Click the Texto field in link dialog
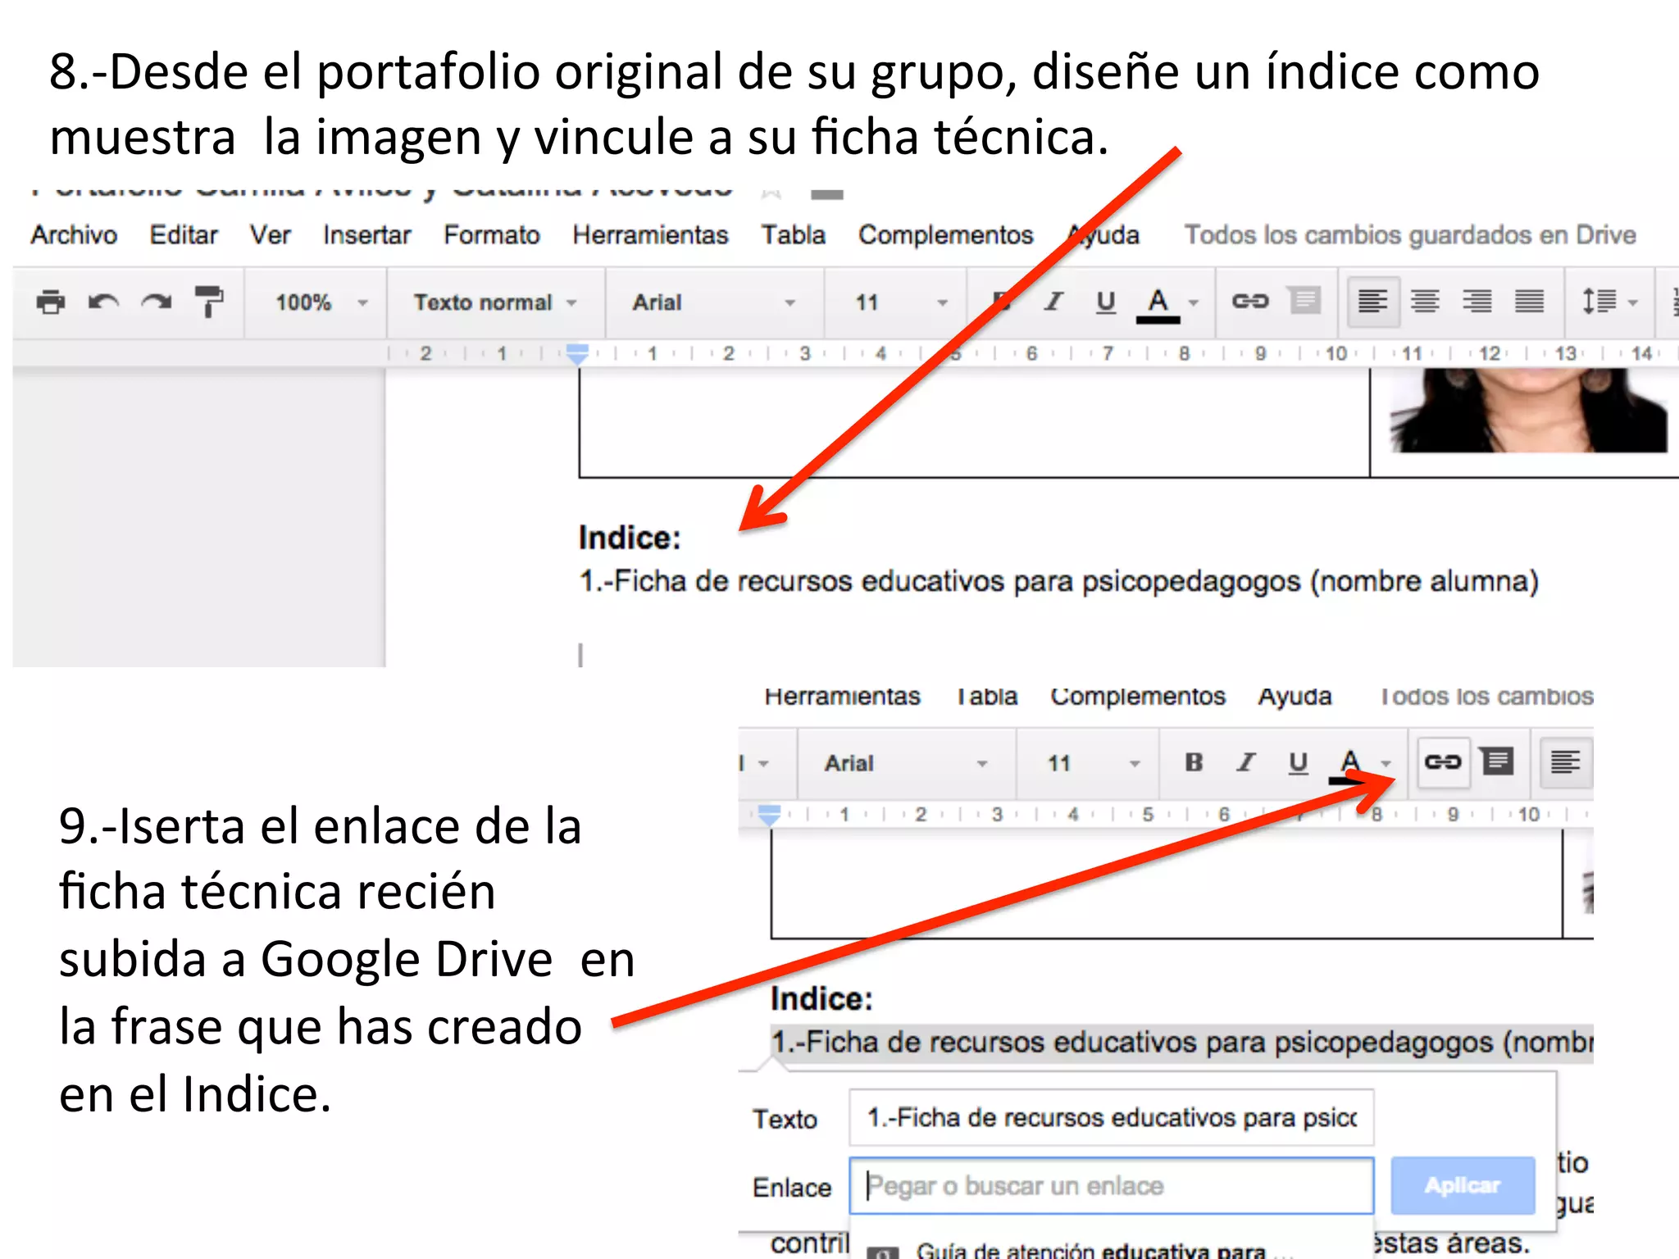The height and width of the screenshot is (1259, 1679). click(1111, 1117)
